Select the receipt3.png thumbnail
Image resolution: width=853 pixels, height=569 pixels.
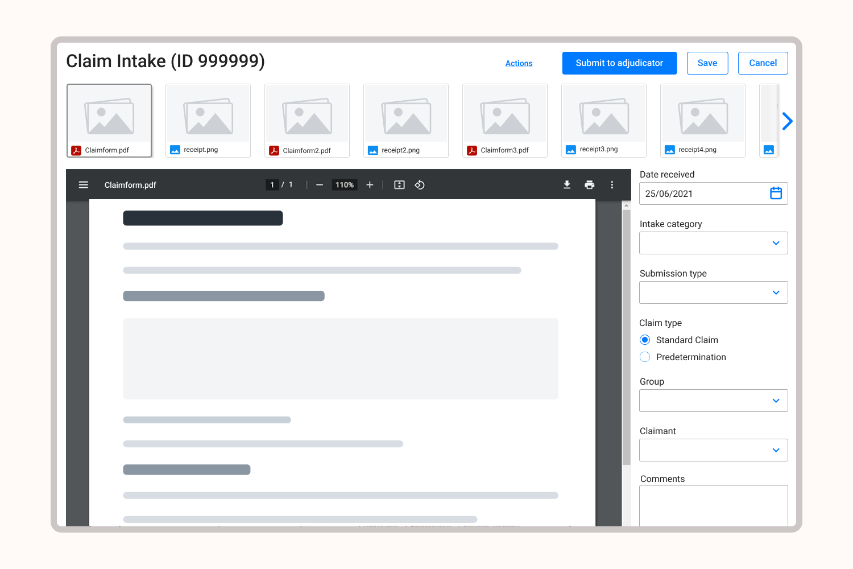click(x=604, y=121)
